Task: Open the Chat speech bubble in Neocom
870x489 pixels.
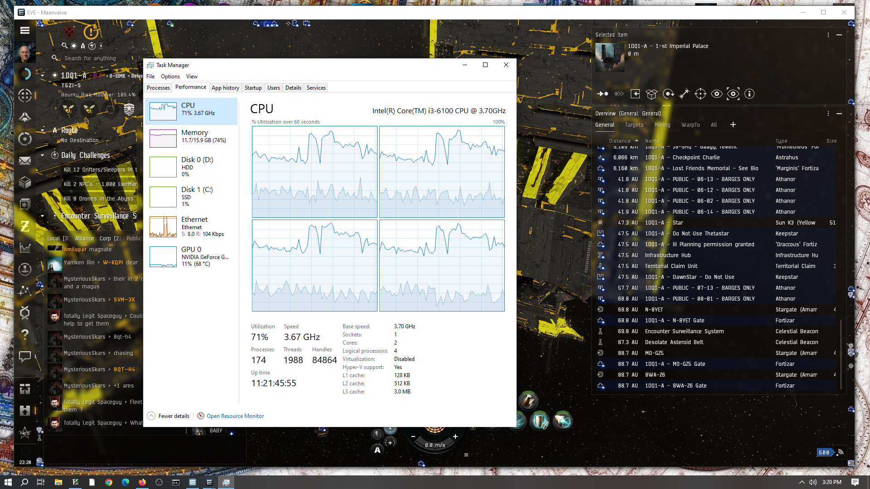Action: (25, 356)
